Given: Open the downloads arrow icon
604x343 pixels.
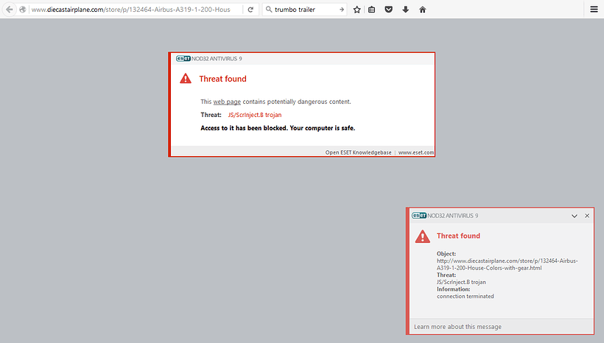Looking at the screenshot, I should (x=406, y=10).
